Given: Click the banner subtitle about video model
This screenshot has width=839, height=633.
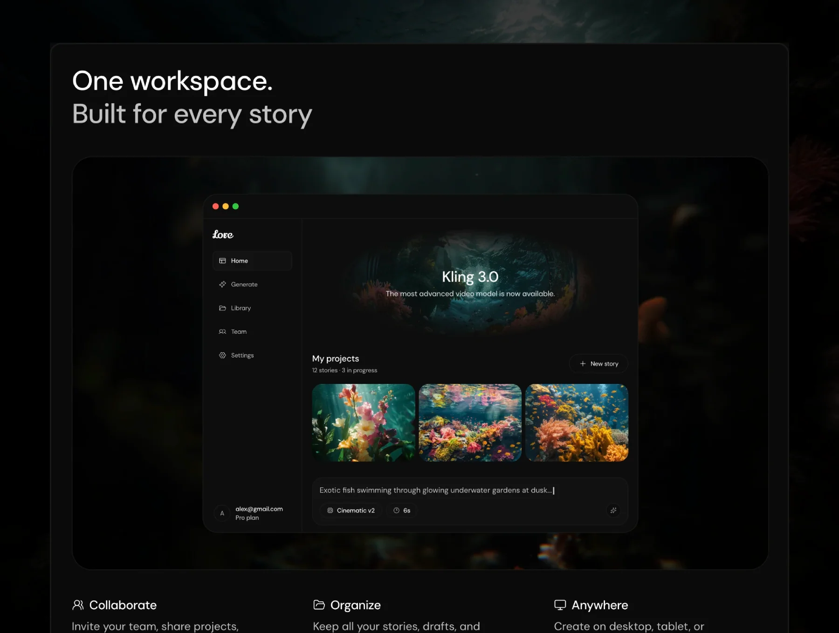Looking at the screenshot, I should point(470,294).
